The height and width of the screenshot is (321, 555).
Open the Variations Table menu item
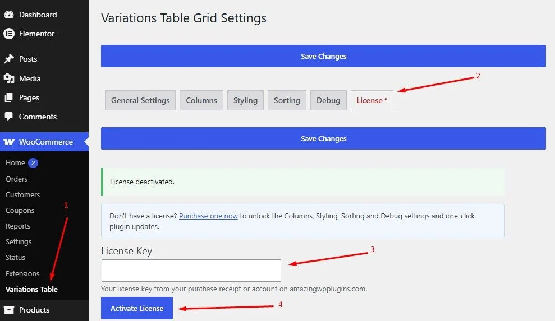coord(31,289)
